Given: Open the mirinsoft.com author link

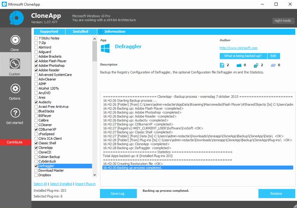Looking at the screenshot, I should tap(238, 48).
